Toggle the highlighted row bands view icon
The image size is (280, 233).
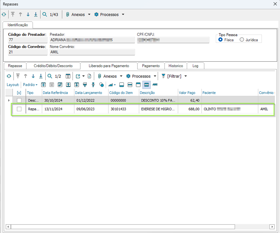pyautogui.click(x=146, y=85)
